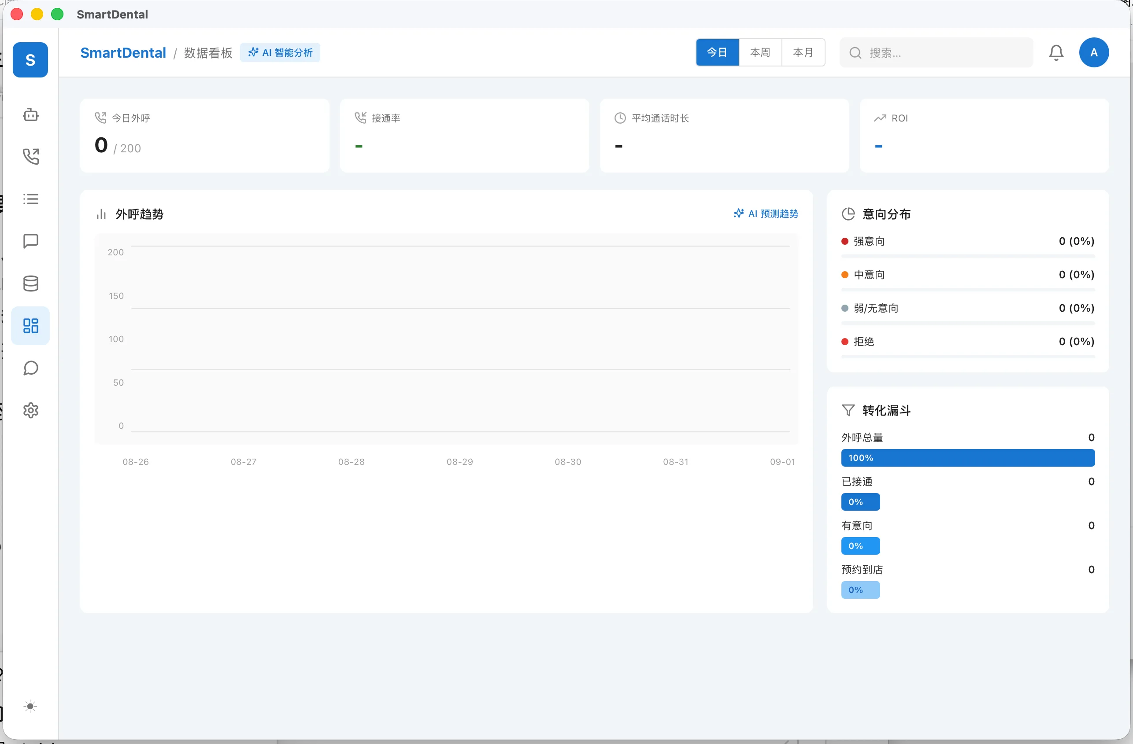1133x744 pixels.
Task: Click the 09-01 date label on chart
Action: (x=782, y=462)
